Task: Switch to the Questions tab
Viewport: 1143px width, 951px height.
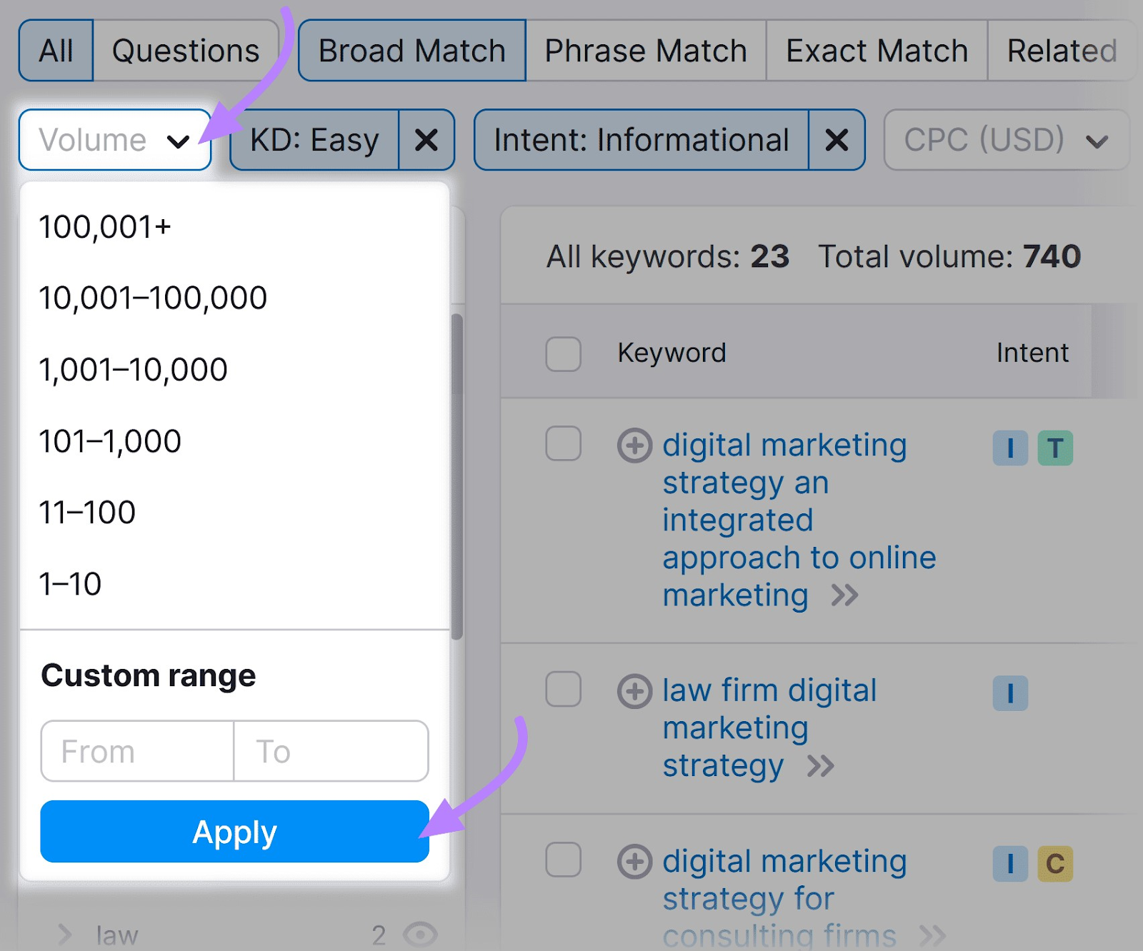Action: (186, 50)
